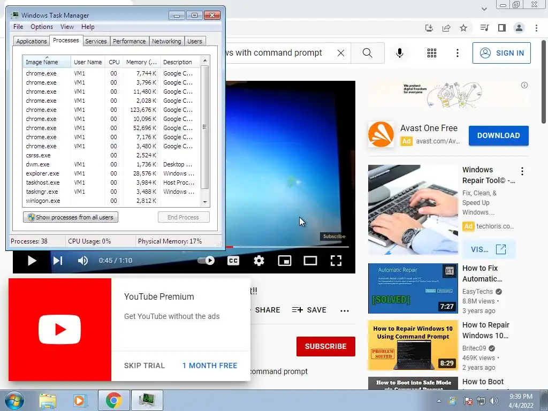Image resolution: width=548 pixels, height=411 pixels.
Task: Open How to Repair Windows 10 thumbnail
Action: tap(413, 345)
